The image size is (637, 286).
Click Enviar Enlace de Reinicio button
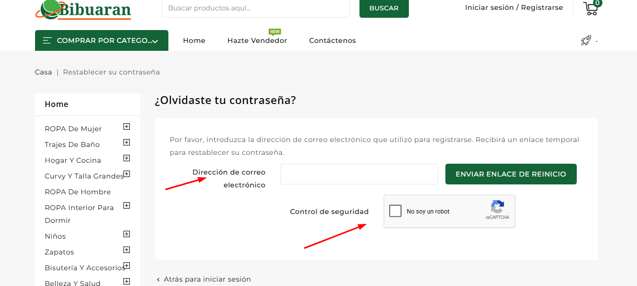click(511, 174)
